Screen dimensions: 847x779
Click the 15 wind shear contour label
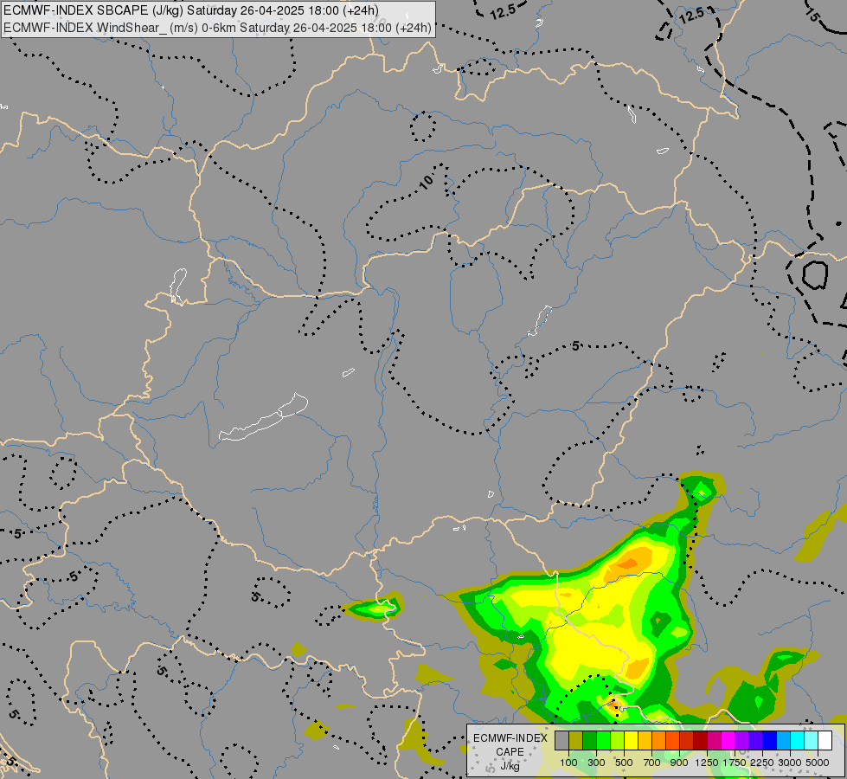pos(813,15)
